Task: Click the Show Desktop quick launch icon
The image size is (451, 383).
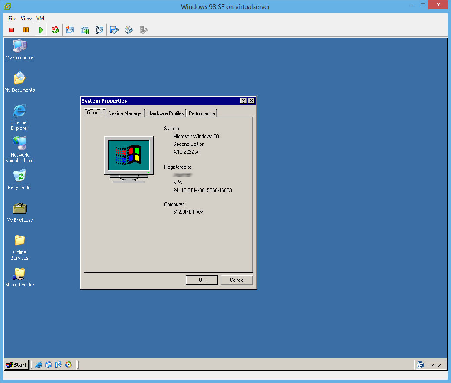Action: pyautogui.click(x=59, y=365)
